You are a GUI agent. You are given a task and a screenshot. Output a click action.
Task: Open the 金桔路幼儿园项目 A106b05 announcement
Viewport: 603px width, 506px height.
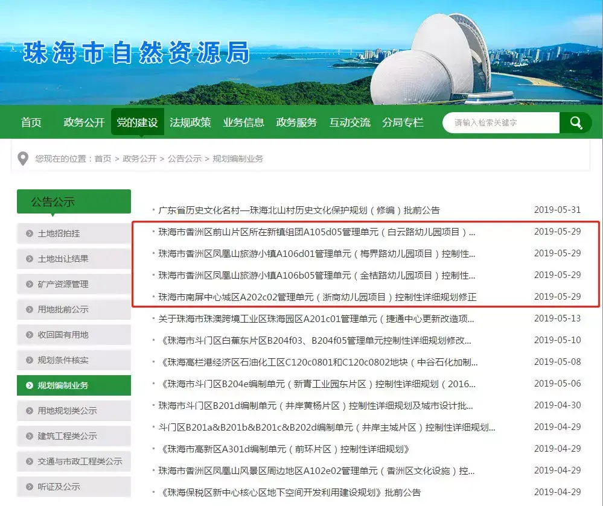tap(316, 276)
